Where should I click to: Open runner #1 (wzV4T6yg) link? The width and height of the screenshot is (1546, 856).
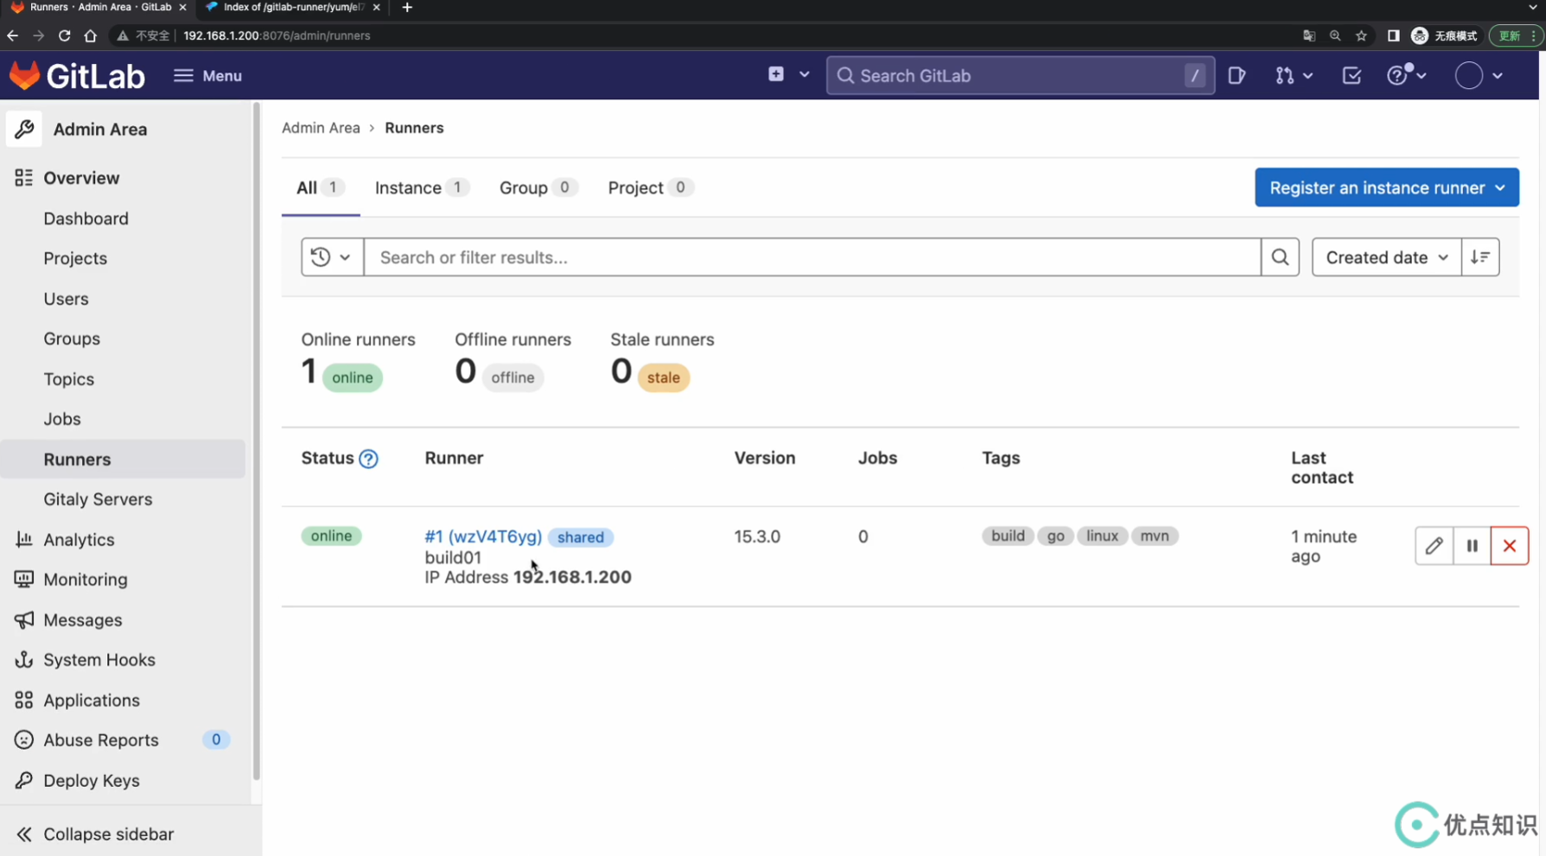click(x=483, y=536)
